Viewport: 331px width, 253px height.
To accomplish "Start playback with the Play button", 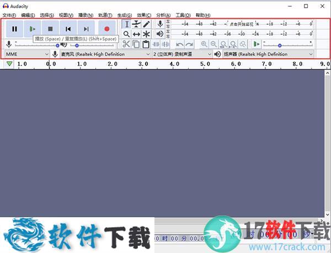I will pos(33,29).
